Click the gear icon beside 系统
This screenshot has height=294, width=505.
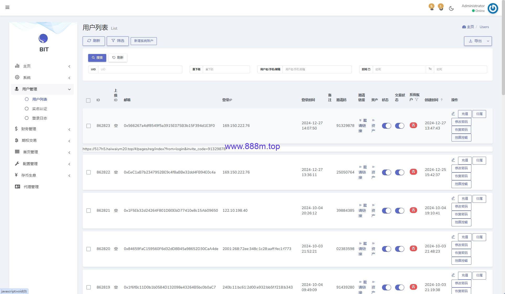(x=17, y=77)
